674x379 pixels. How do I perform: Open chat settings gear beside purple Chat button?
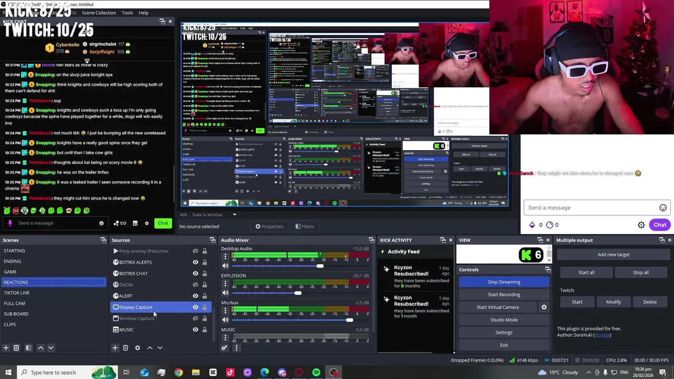[x=641, y=225]
